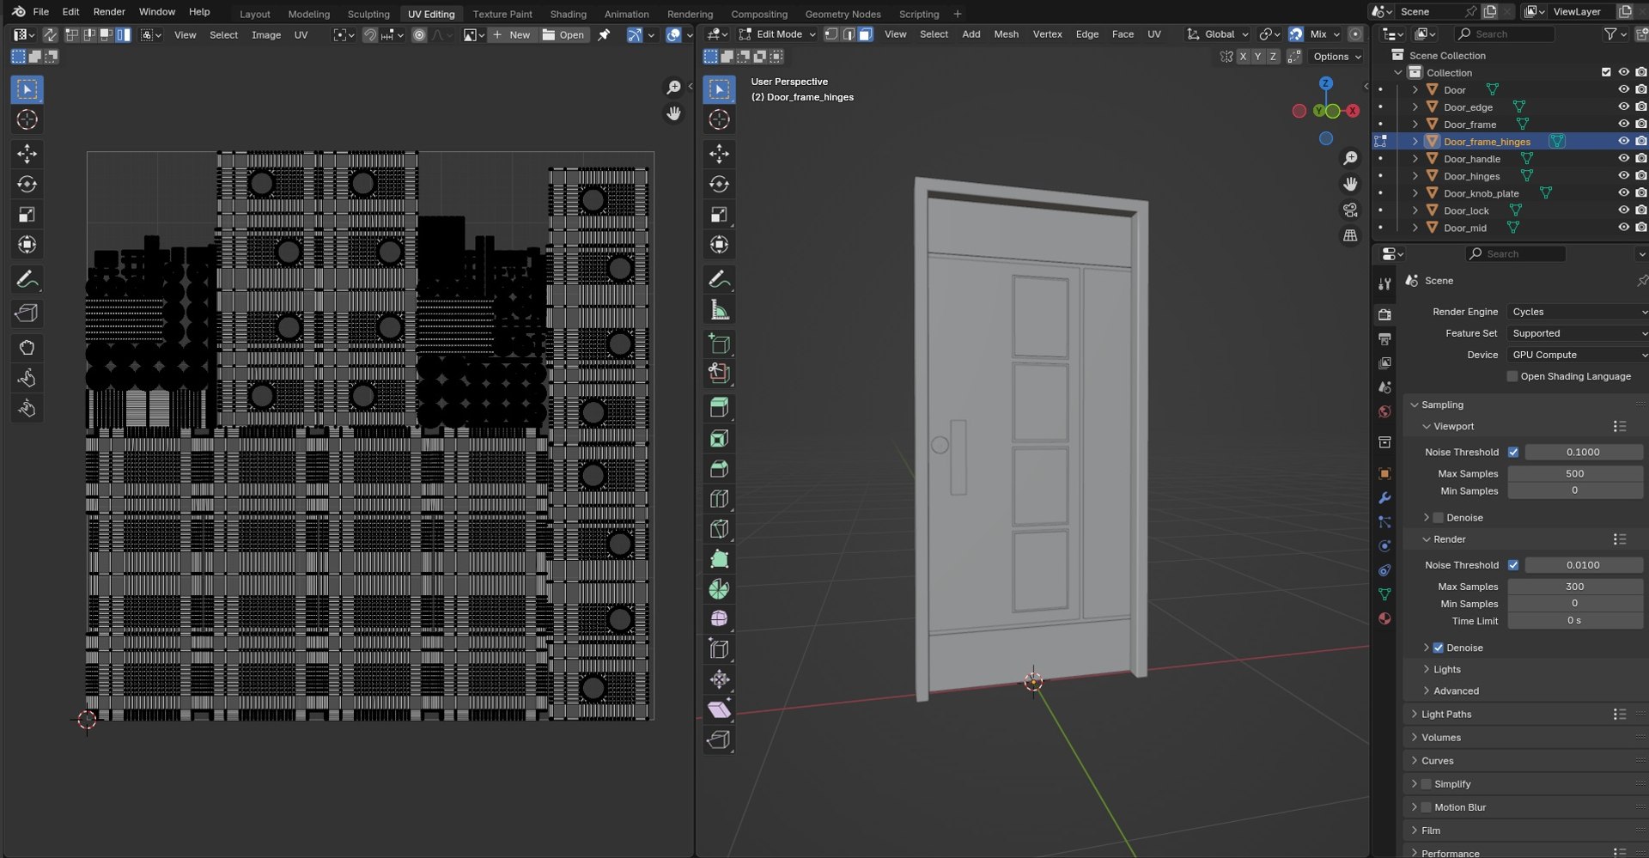Toggle X axis mirror button
The width and height of the screenshot is (1649, 858).
1243,57
